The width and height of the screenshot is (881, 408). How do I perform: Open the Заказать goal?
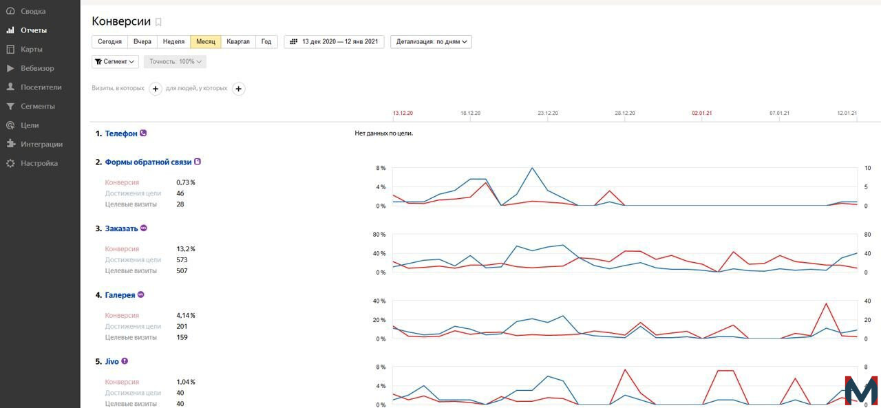tap(121, 228)
